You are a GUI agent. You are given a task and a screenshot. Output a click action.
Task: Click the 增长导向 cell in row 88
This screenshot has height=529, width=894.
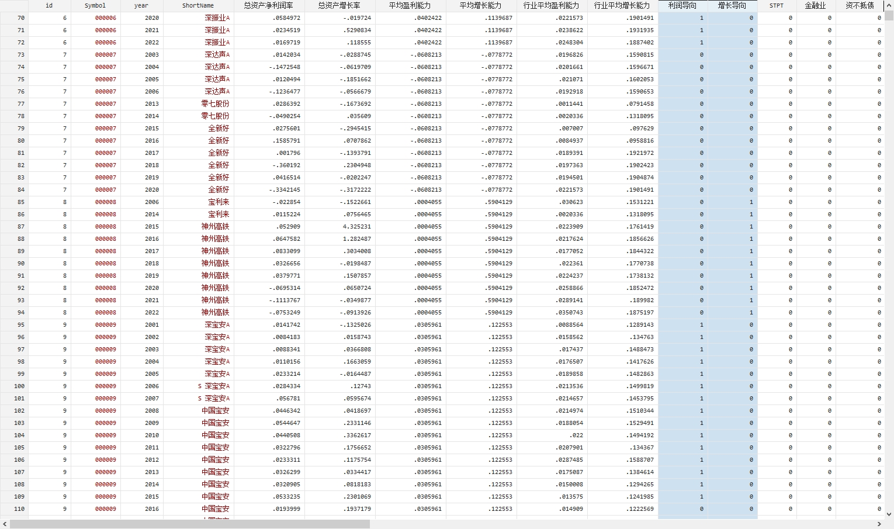(x=732, y=239)
